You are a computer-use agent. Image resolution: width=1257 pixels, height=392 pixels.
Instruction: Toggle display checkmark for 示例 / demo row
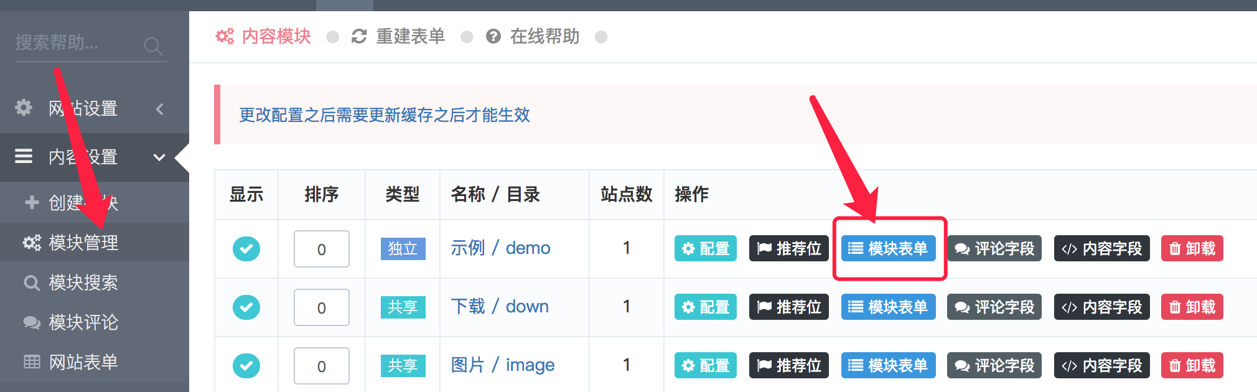click(x=246, y=249)
